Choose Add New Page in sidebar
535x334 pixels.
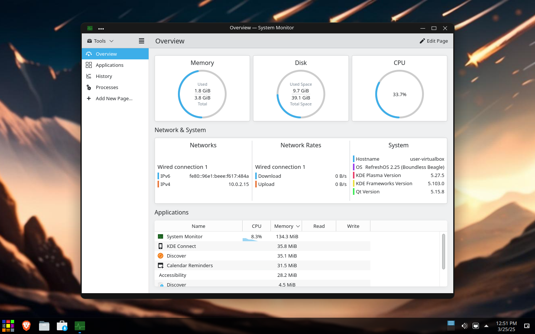(115, 98)
